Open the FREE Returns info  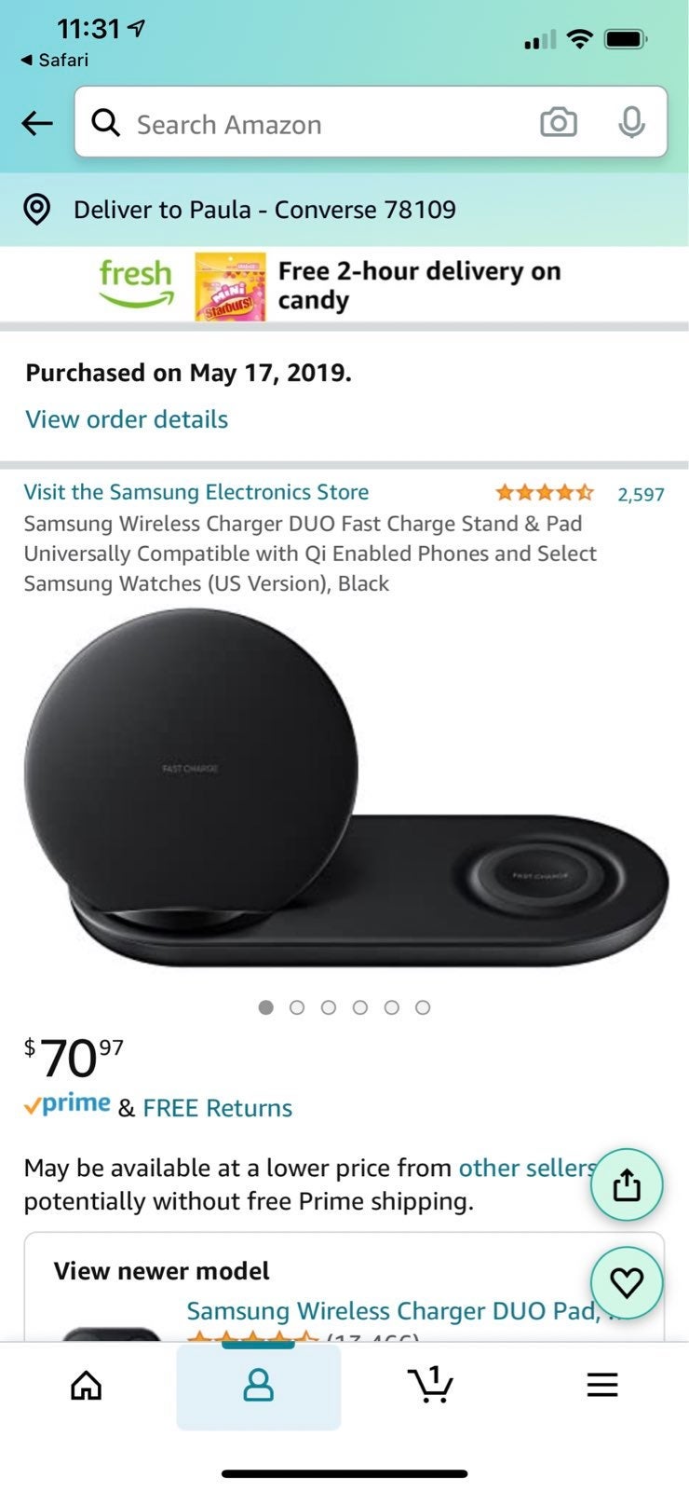click(x=217, y=1108)
